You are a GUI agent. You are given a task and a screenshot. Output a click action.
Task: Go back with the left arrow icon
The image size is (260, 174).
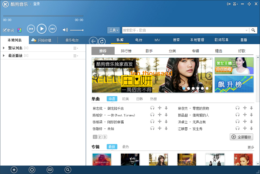coord(93,41)
